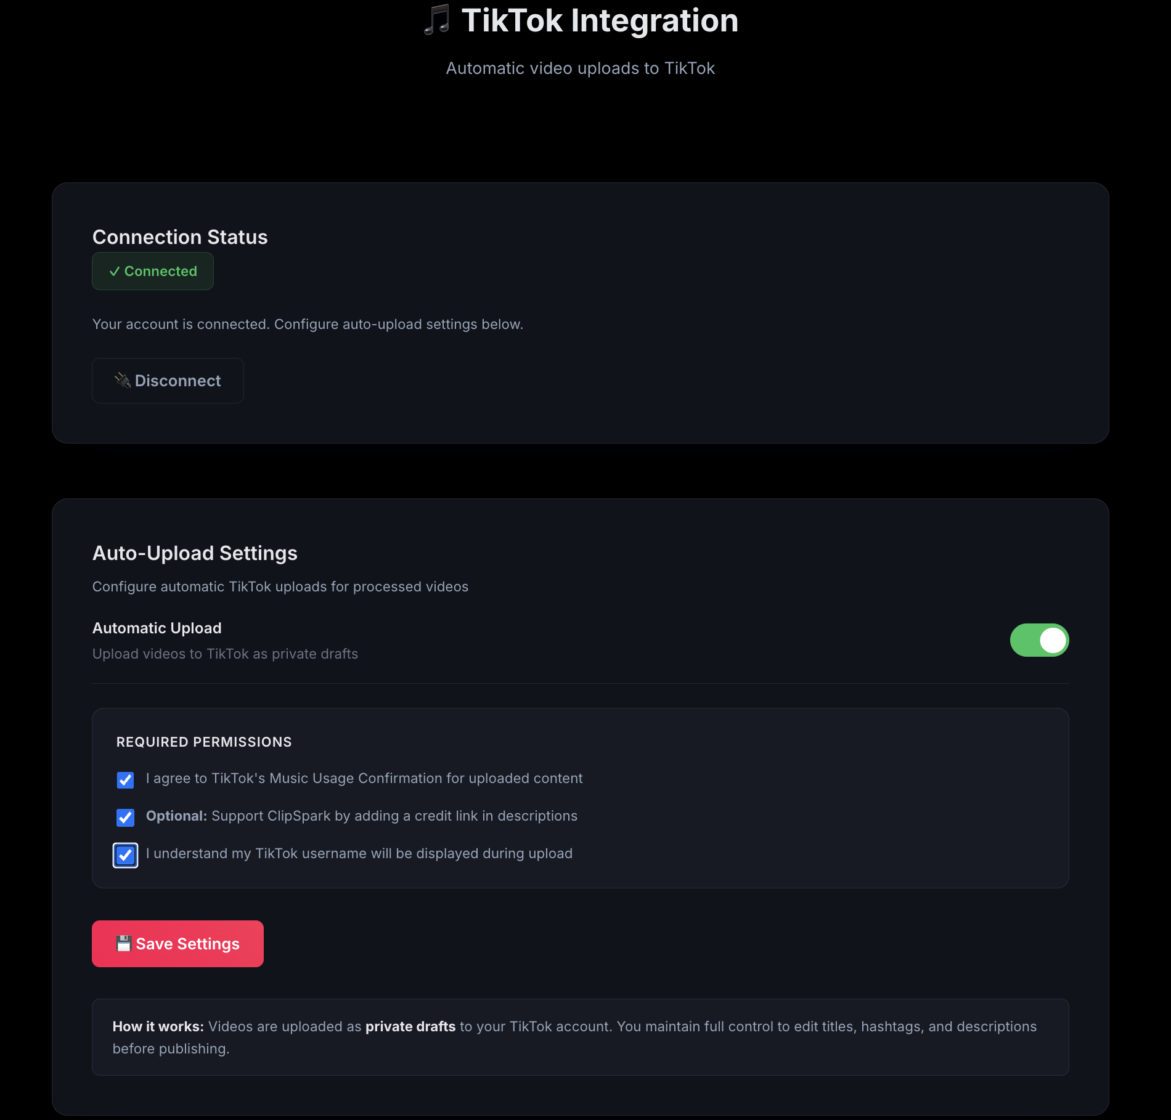This screenshot has width=1171, height=1120.
Task: Click the Support ClipSpark credit link text
Action: coord(394,816)
